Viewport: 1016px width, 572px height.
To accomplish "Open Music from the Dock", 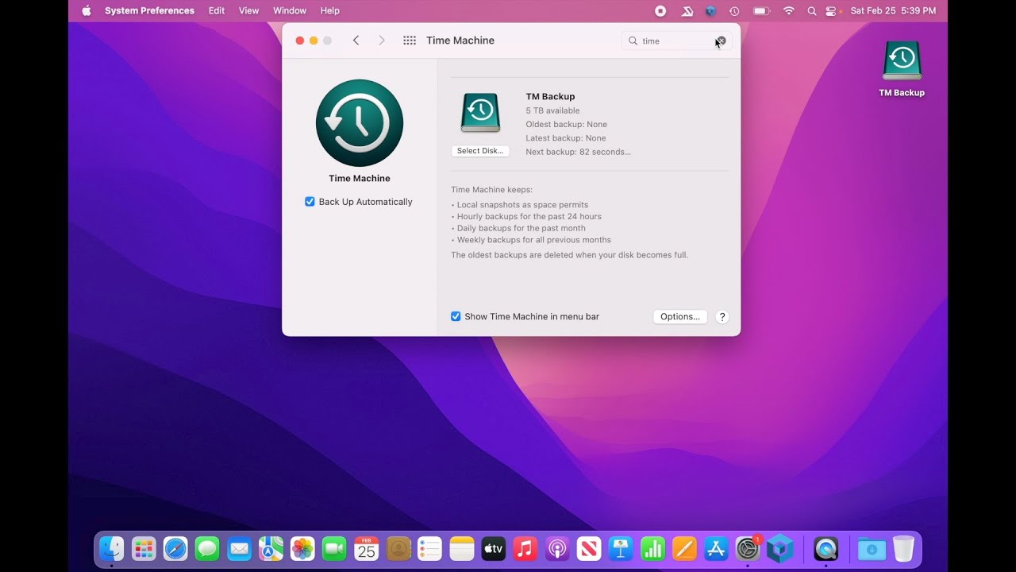I will pos(525,548).
